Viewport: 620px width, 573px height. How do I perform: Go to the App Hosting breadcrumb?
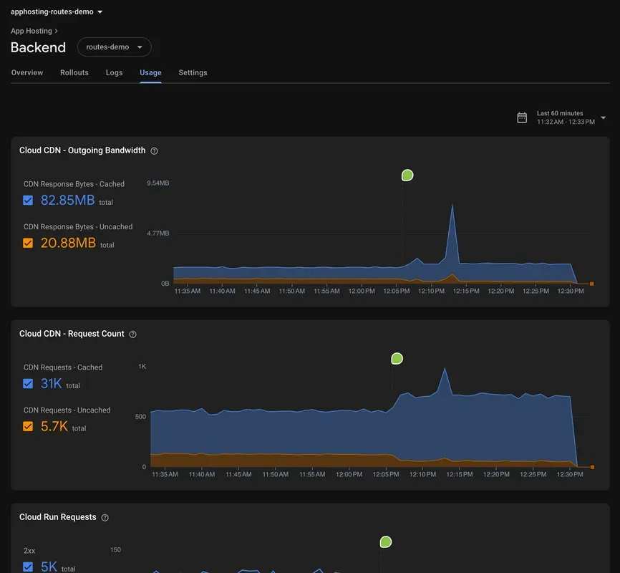[32, 31]
